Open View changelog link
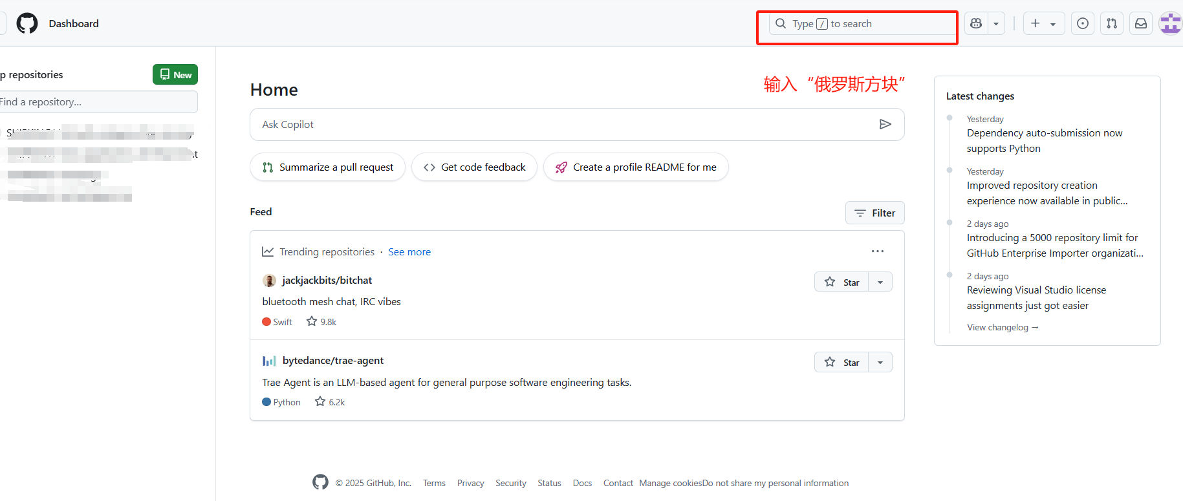The height and width of the screenshot is (501, 1183). tap(1003, 327)
